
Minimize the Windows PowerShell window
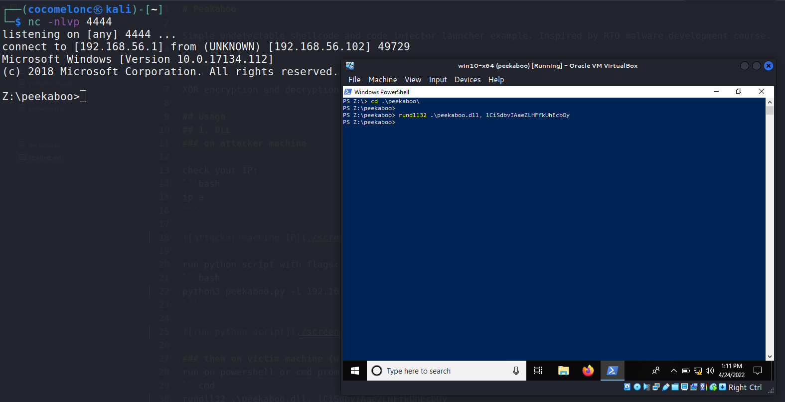point(716,92)
